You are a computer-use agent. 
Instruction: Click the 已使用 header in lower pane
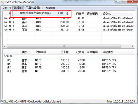(x=78, y=52)
